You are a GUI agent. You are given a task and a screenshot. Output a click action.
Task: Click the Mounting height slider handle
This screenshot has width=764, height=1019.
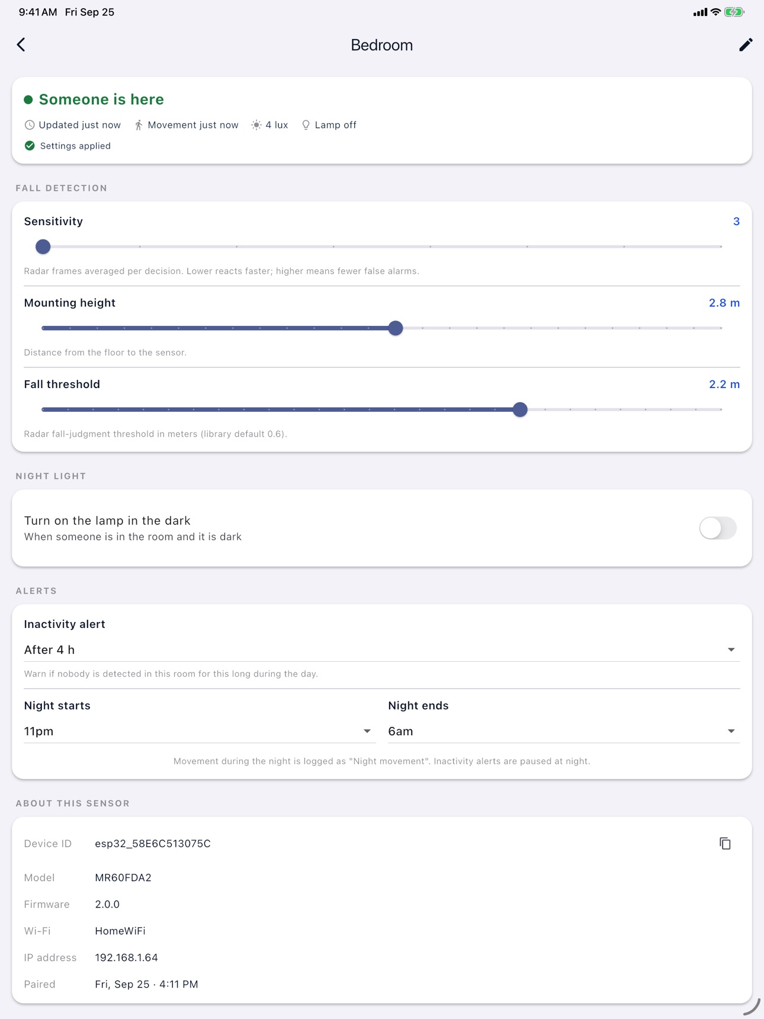[x=396, y=328]
